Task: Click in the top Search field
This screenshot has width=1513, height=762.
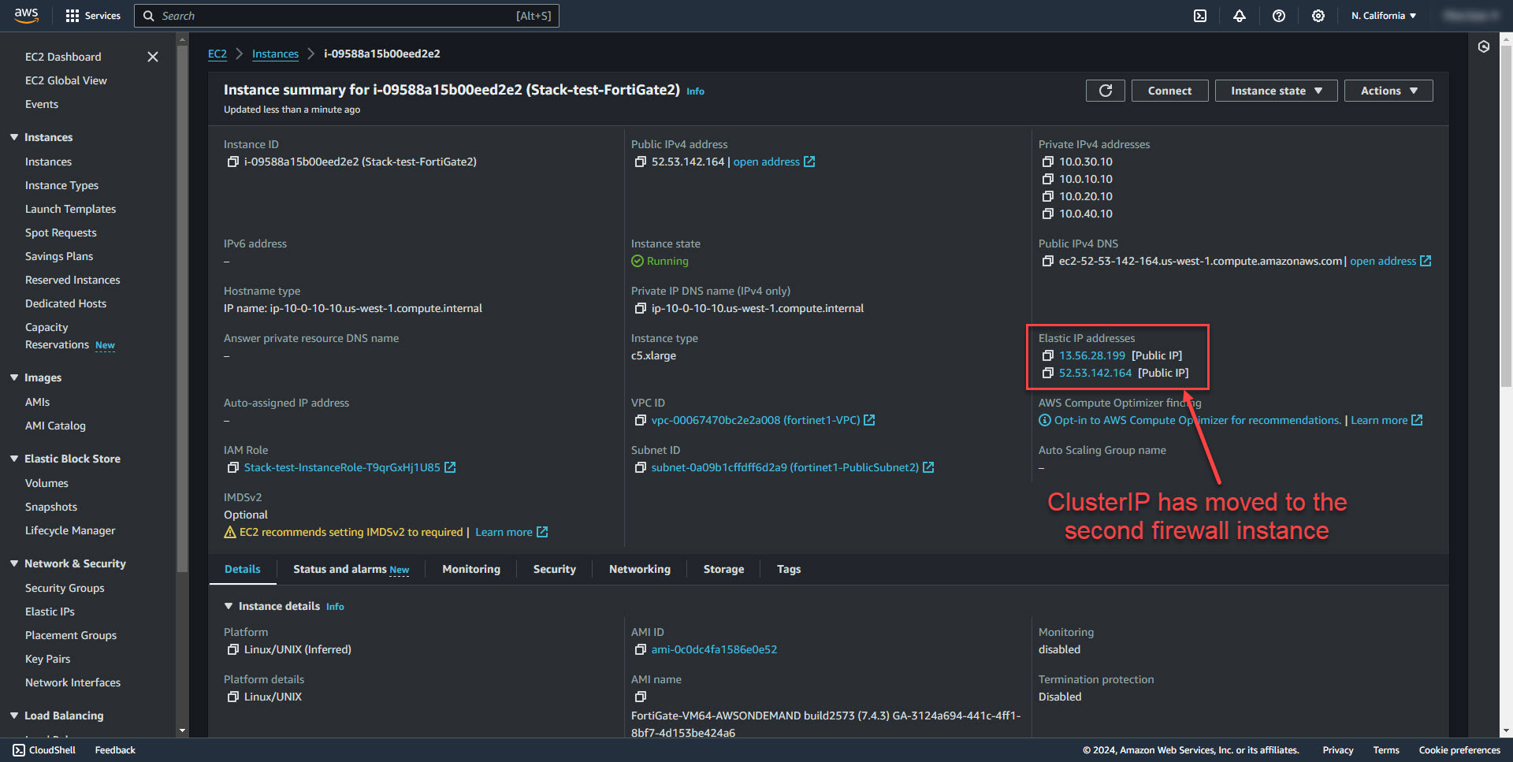Action: click(x=347, y=16)
